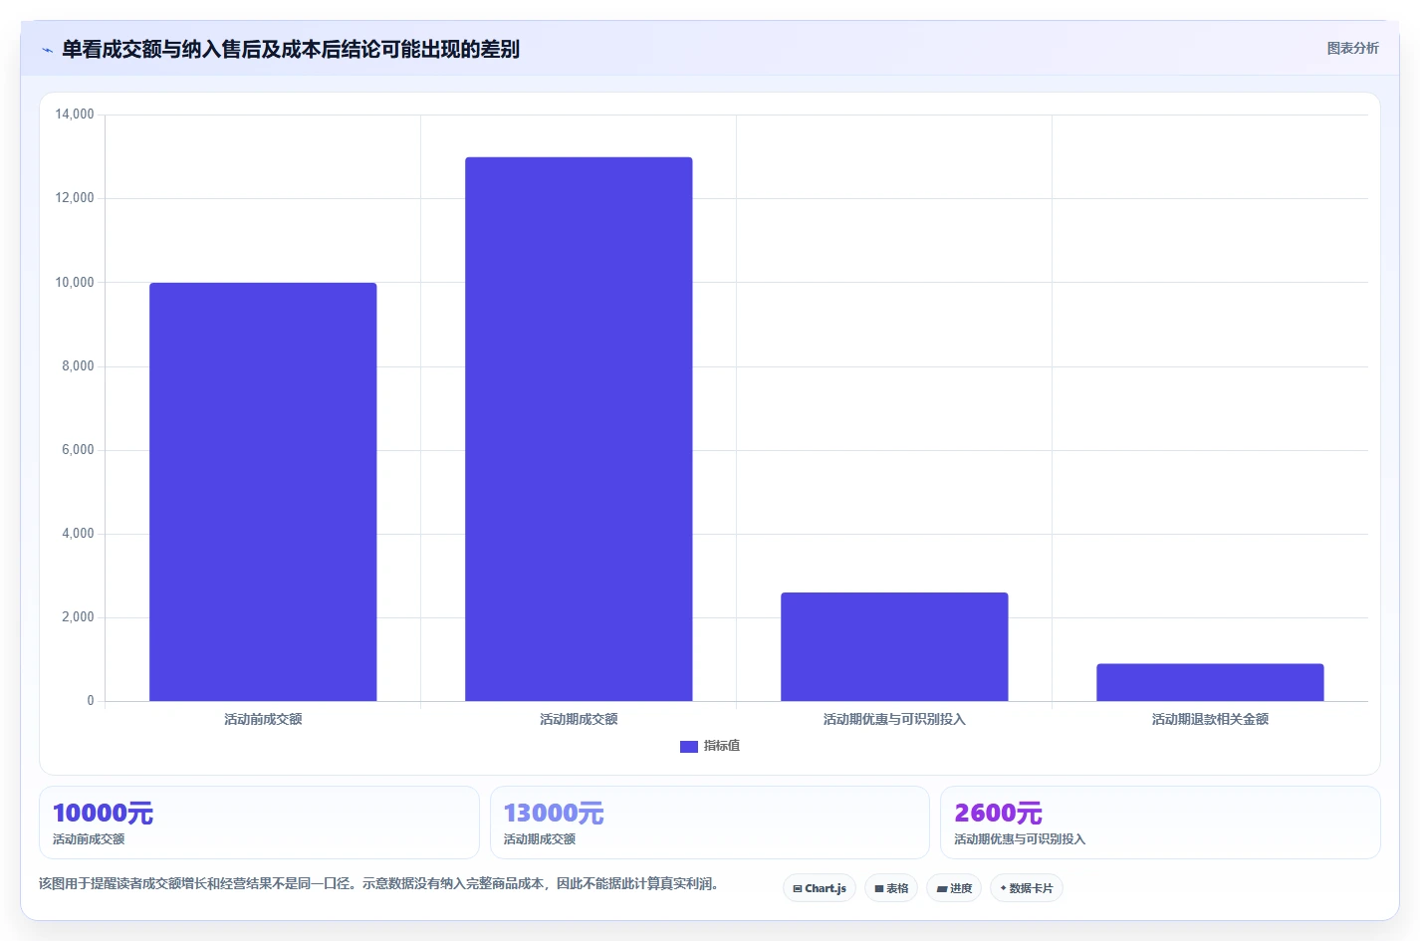The height and width of the screenshot is (941, 1420).
Task: Toggle the 指标值 legend color box
Action: pyautogui.click(x=689, y=746)
